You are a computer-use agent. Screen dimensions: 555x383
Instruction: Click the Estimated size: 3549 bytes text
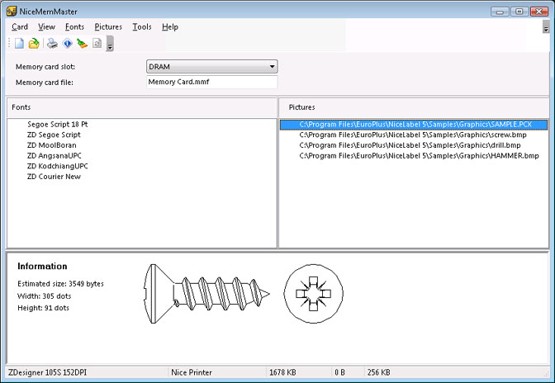point(60,284)
